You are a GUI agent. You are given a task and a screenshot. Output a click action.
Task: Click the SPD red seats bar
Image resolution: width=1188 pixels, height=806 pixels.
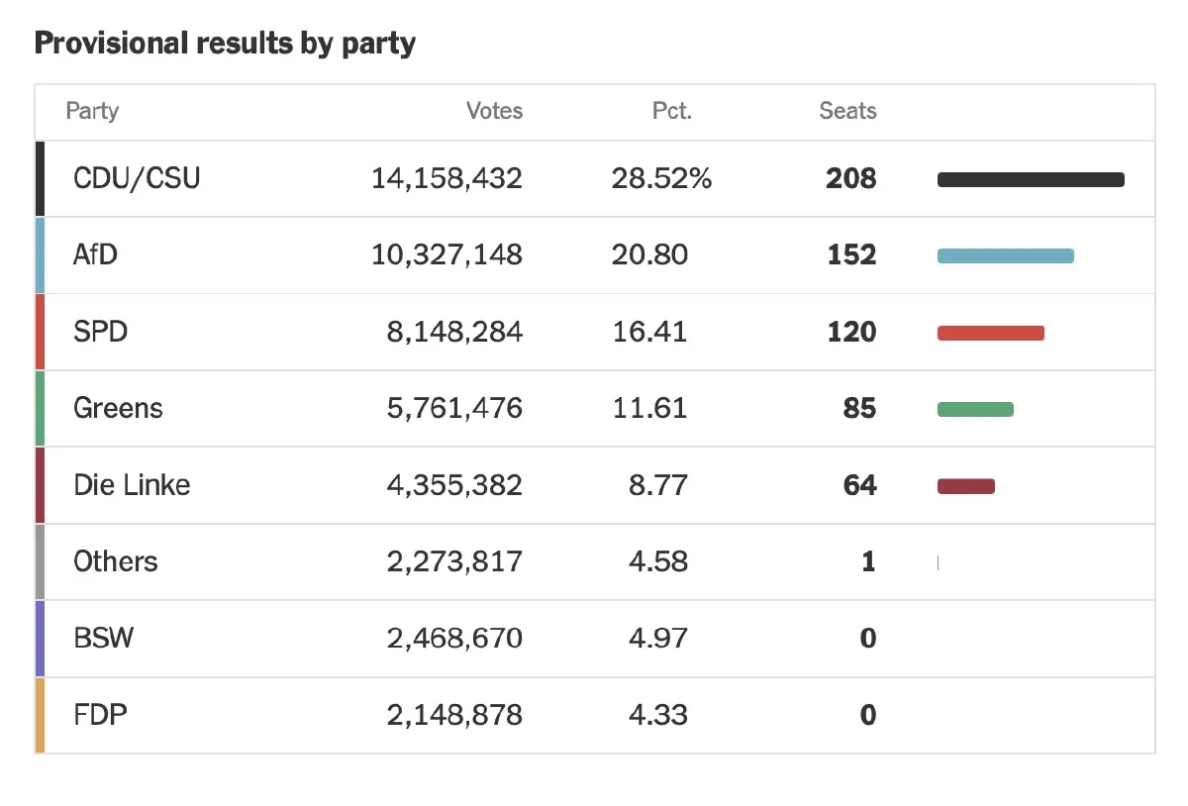pyautogui.click(x=990, y=333)
